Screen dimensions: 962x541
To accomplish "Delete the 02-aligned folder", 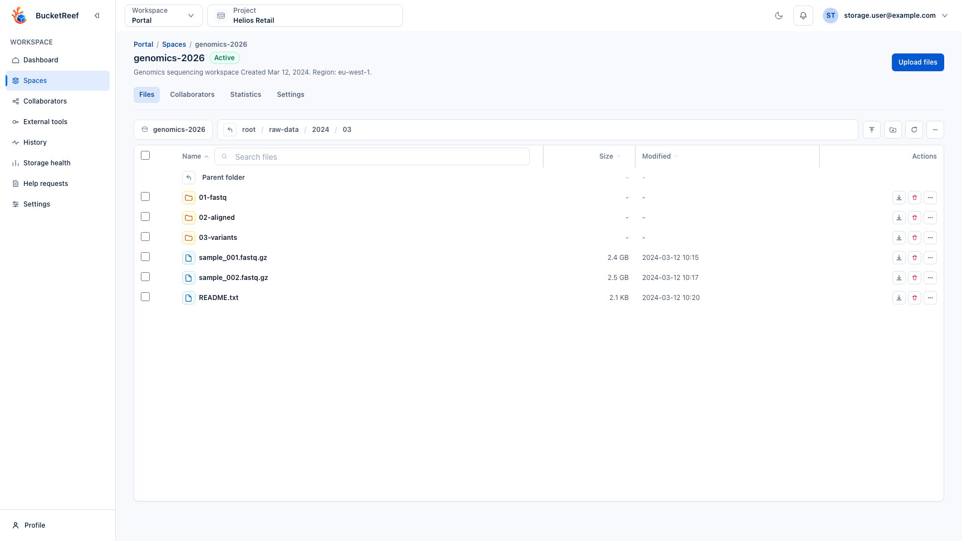I will pyautogui.click(x=915, y=218).
